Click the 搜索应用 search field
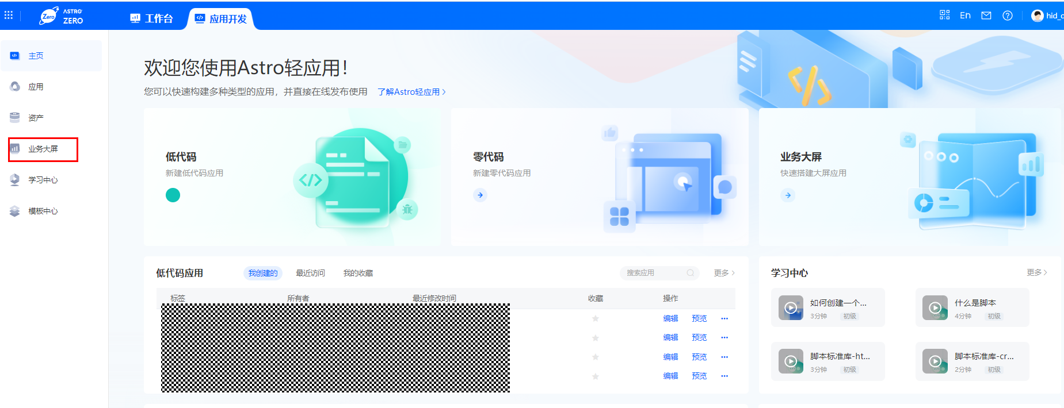Viewport: 1064px width, 408px height. [659, 273]
